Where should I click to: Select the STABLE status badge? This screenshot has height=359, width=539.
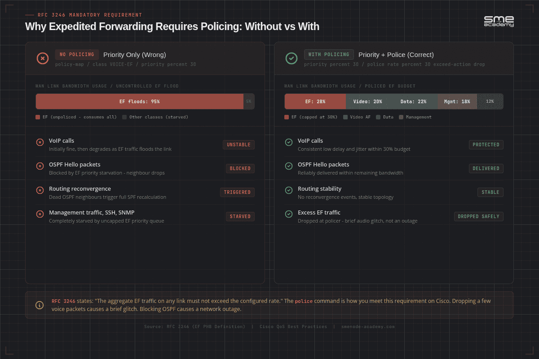point(490,192)
